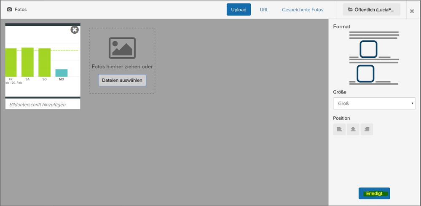Switch to the Upload tab
This screenshot has height=206, width=421.
pos(239,10)
